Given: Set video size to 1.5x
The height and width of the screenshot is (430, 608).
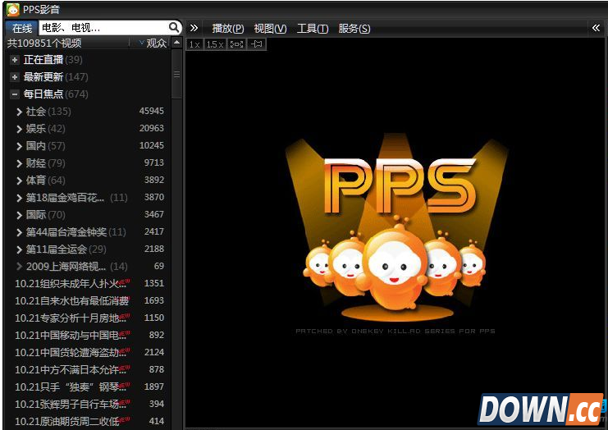Looking at the screenshot, I should click(x=215, y=44).
